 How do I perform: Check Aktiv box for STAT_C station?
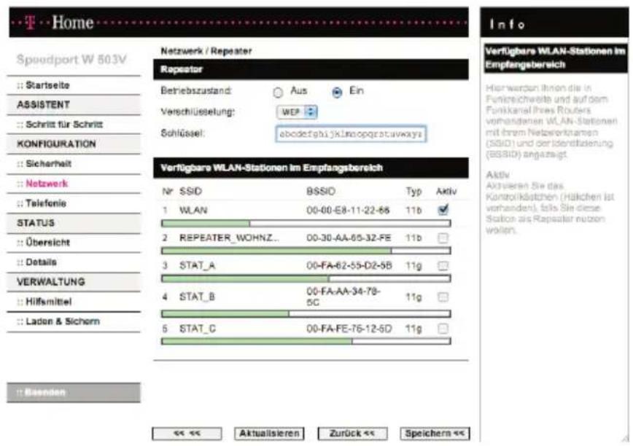coord(443,329)
